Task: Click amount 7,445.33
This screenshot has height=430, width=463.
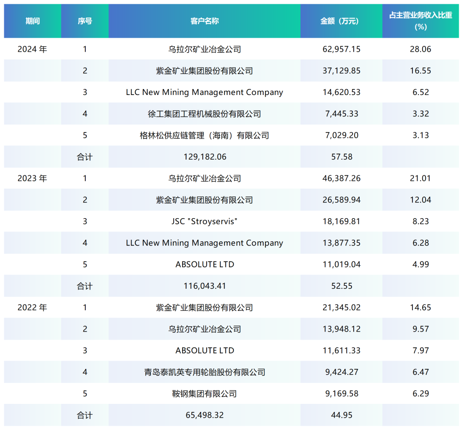Action: click(341, 114)
